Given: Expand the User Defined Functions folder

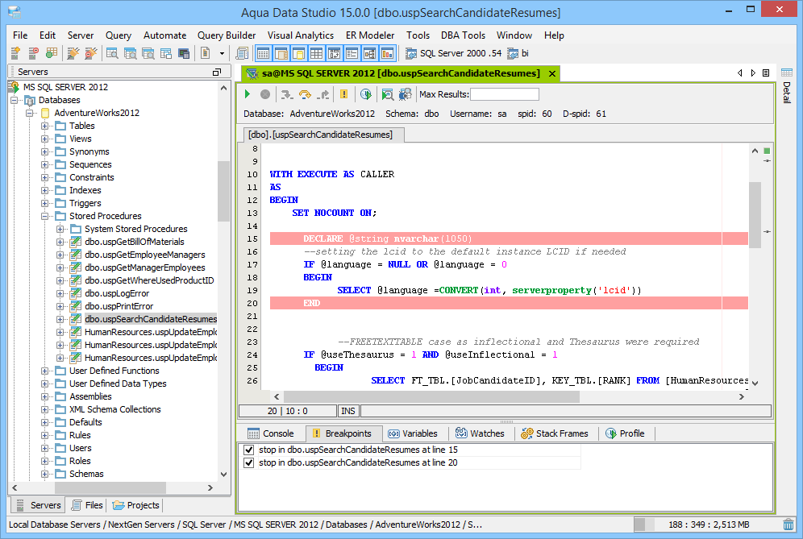Looking at the screenshot, I should click(45, 371).
